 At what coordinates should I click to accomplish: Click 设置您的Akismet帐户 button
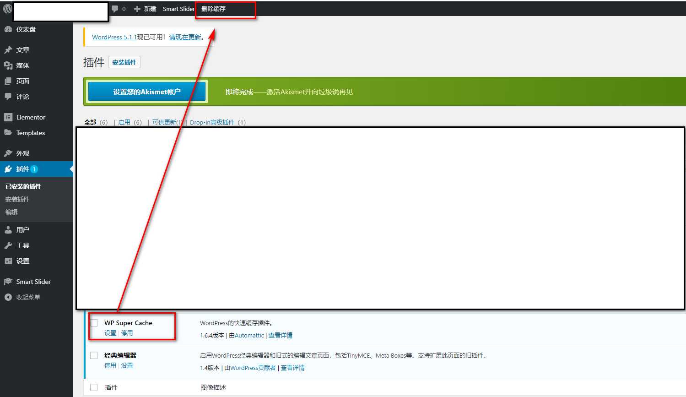click(x=147, y=92)
